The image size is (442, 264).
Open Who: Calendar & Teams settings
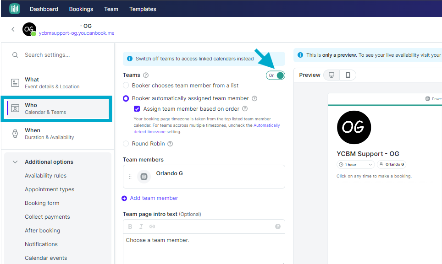click(x=57, y=108)
